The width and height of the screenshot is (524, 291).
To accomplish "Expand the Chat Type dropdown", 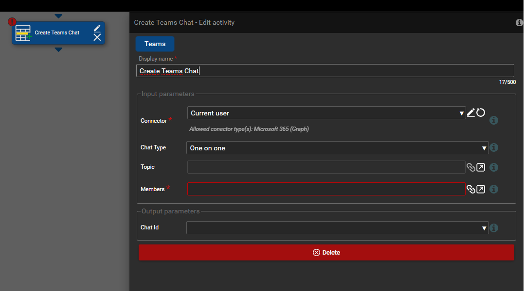I will point(337,148).
